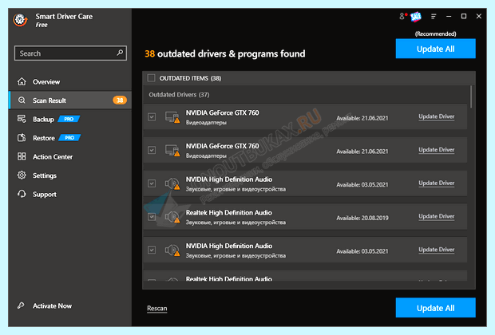Image resolution: width=495 pixels, height=335 pixels.
Task: Click the orange 38 badge on Scan Result
Action: tap(120, 100)
